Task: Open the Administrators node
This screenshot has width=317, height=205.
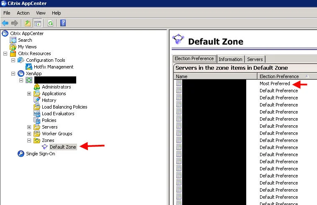Action: click(57, 87)
